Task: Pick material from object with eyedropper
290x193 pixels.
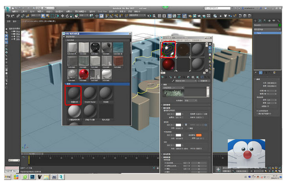Action: (173, 81)
